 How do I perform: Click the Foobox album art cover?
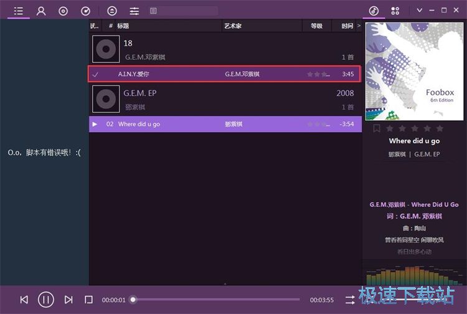(414, 72)
